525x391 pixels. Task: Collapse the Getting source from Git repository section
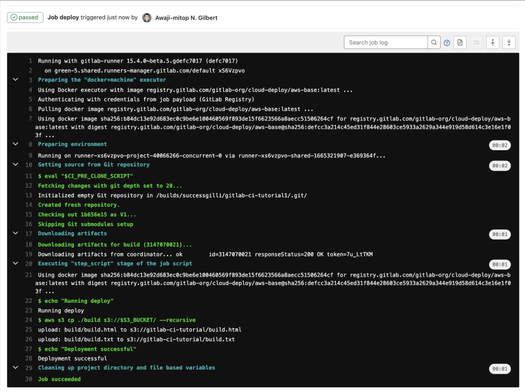pos(16,165)
